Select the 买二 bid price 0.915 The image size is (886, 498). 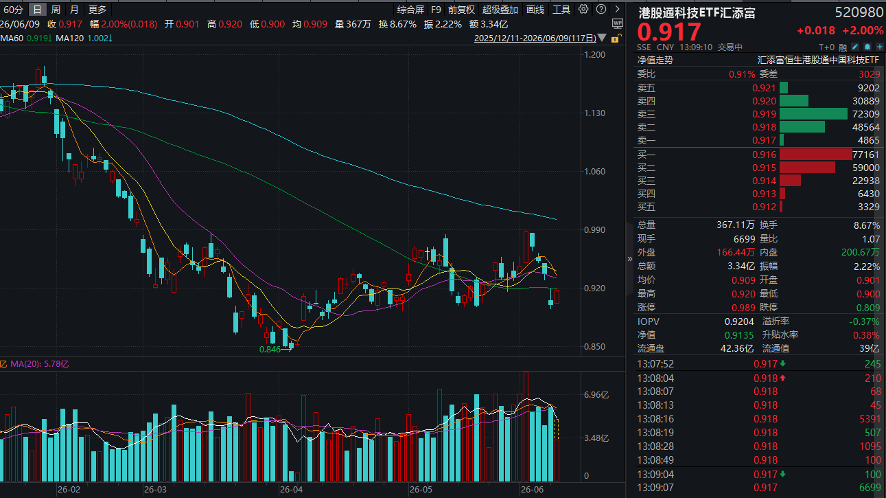coord(764,168)
